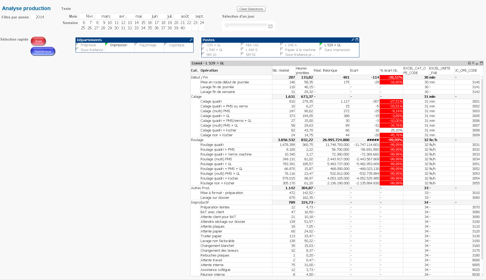
Task: Minimize the Cumul - L 529 + GL table
Action: [x=477, y=63]
